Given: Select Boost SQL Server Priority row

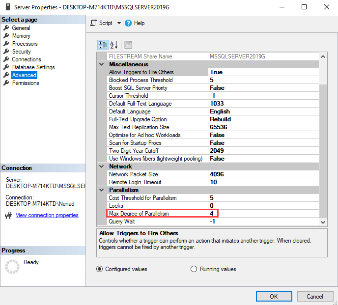Looking at the screenshot, I should point(213,88).
